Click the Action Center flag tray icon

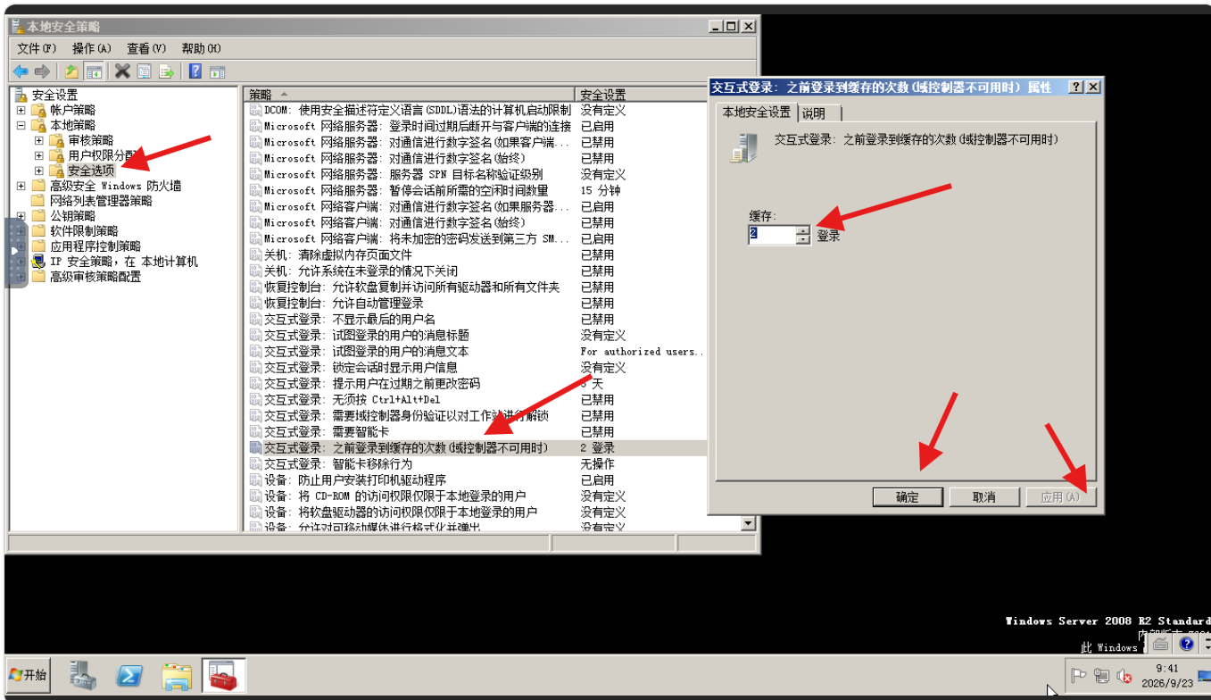point(1078,676)
